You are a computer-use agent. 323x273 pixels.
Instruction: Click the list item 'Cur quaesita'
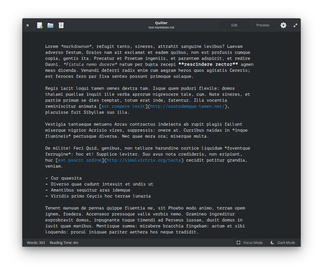click(66, 178)
